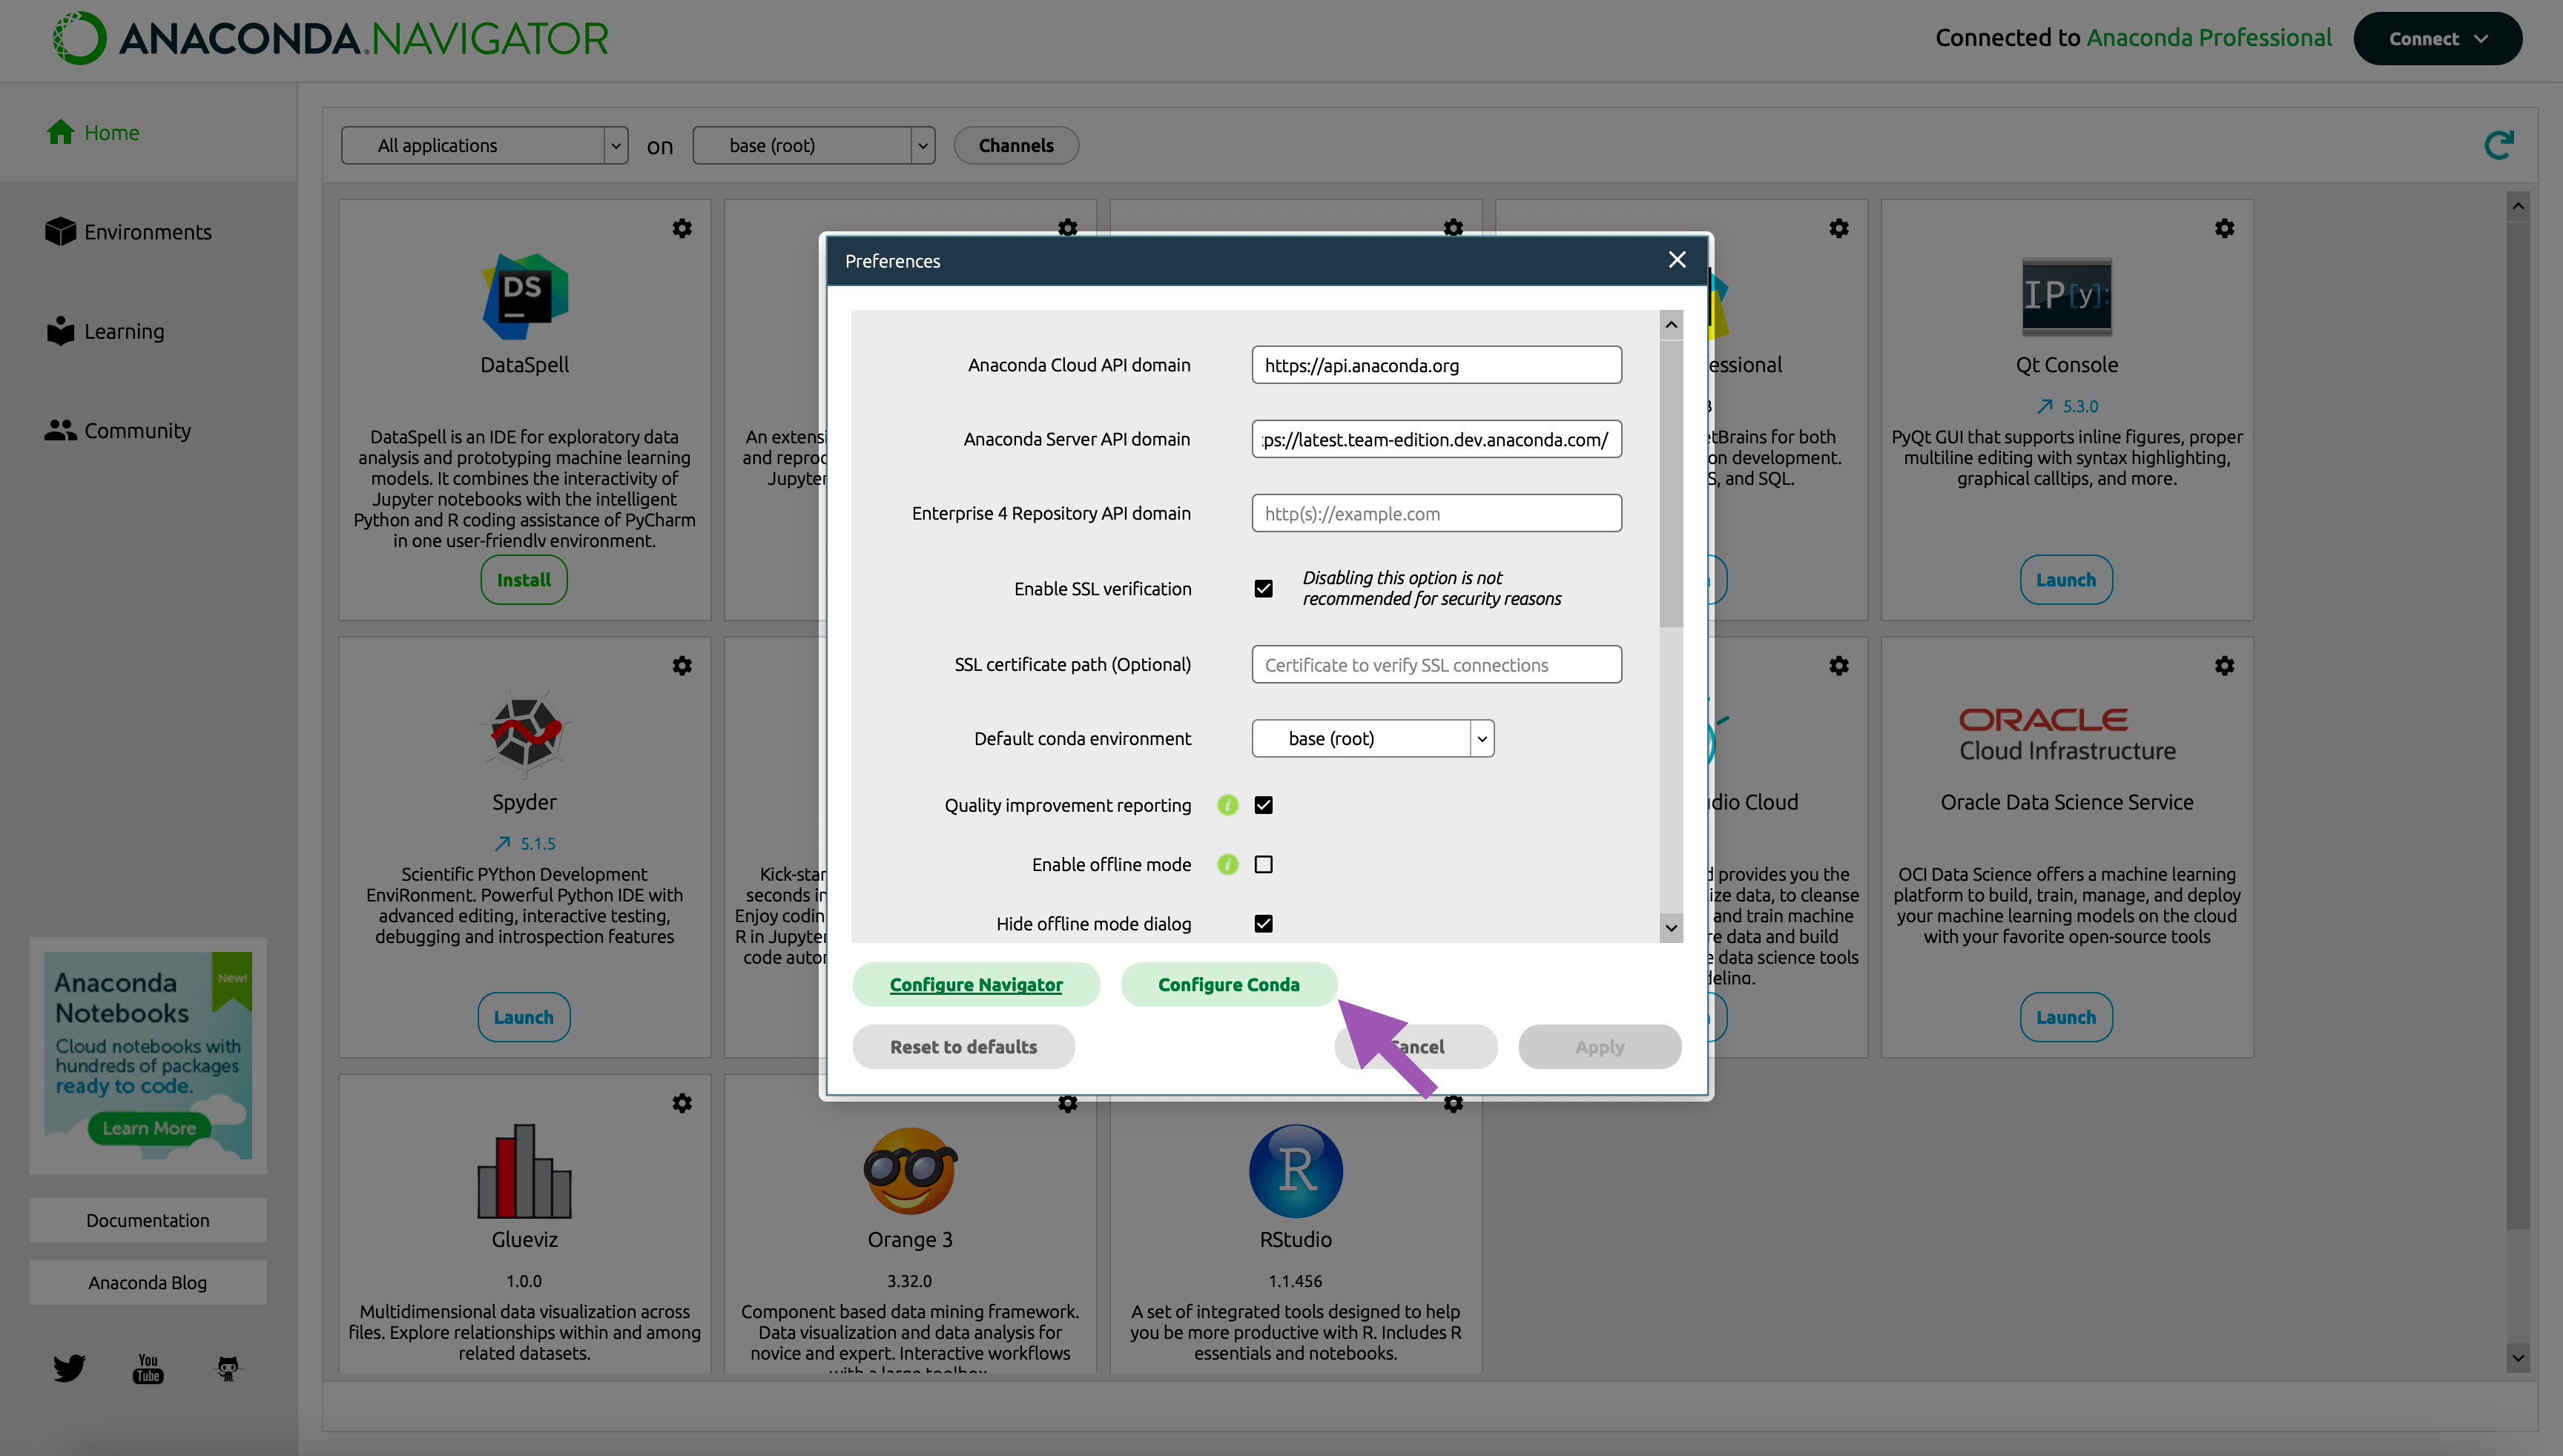Expand the All applications filter dropdown

click(484, 146)
